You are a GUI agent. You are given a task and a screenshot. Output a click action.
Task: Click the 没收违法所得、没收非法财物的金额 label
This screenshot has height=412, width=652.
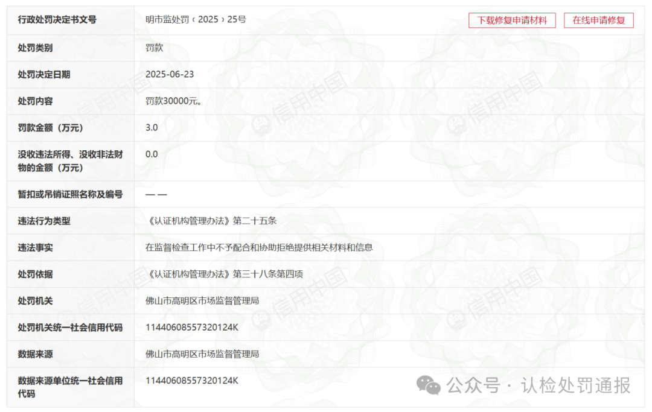coord(70,161)
